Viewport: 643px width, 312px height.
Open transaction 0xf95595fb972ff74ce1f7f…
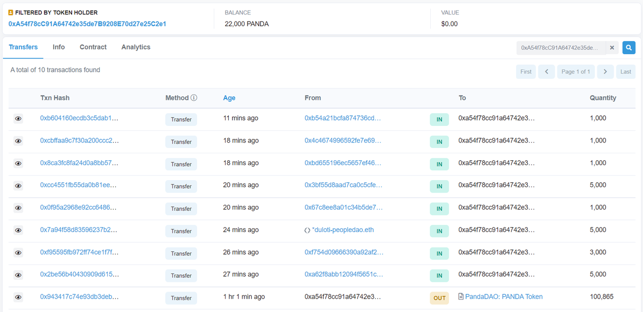coord(79,252)
